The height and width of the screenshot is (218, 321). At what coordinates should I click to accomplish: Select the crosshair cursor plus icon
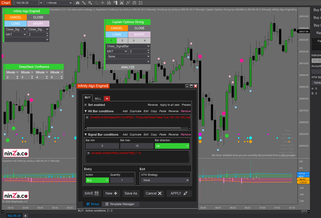pyautogui.click(x=102, y=3)
